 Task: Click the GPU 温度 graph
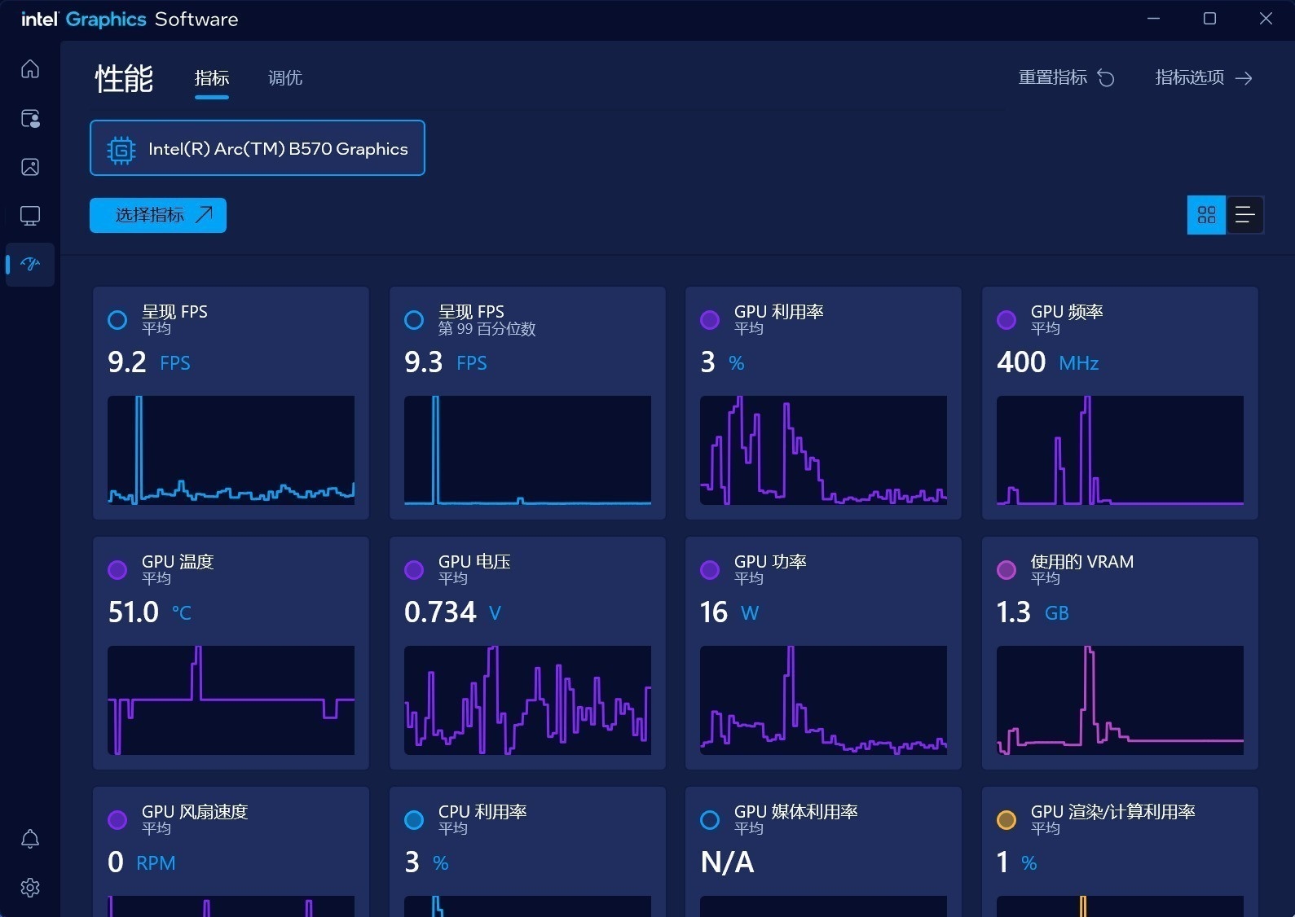tap(231, 700)
